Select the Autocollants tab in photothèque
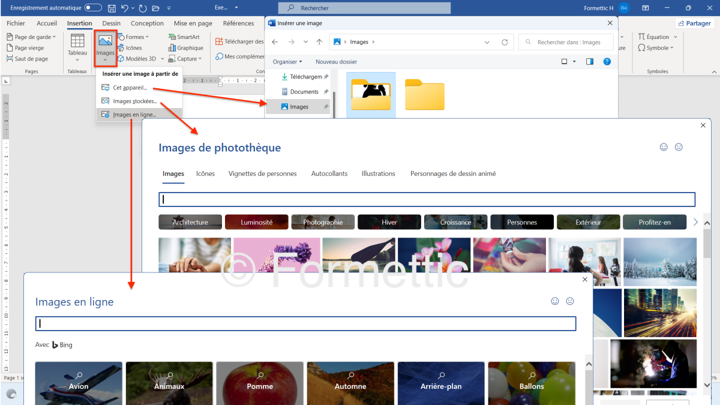Screen dimensions: 720x405 [329, 174]
